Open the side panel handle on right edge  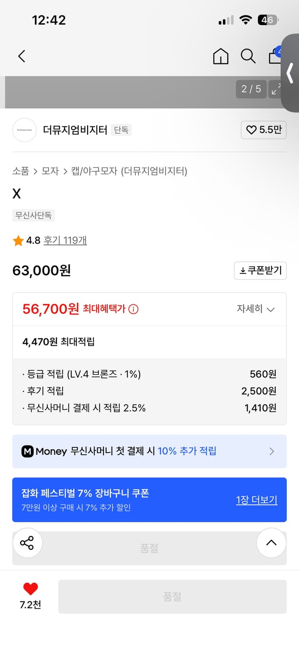coord(291,74)
